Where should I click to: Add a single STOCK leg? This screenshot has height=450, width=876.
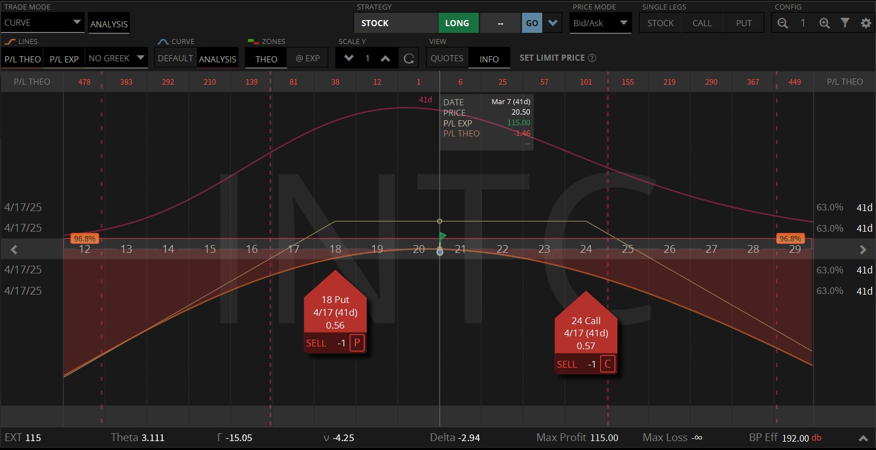click(660, 23)
